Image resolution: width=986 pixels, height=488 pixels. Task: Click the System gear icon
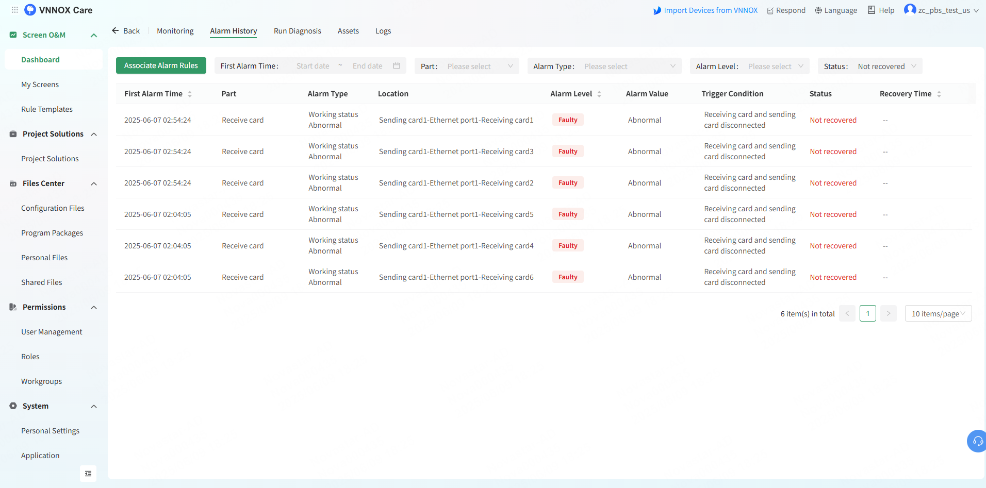13,406
